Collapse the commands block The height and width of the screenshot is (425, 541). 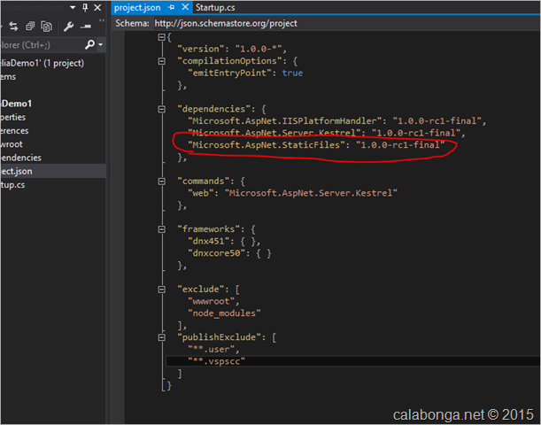161,182
